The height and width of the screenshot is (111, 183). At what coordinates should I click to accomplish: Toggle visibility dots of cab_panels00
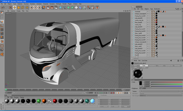pos(149,18)
